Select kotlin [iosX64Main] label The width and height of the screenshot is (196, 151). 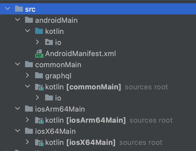(x=80, y=142)
